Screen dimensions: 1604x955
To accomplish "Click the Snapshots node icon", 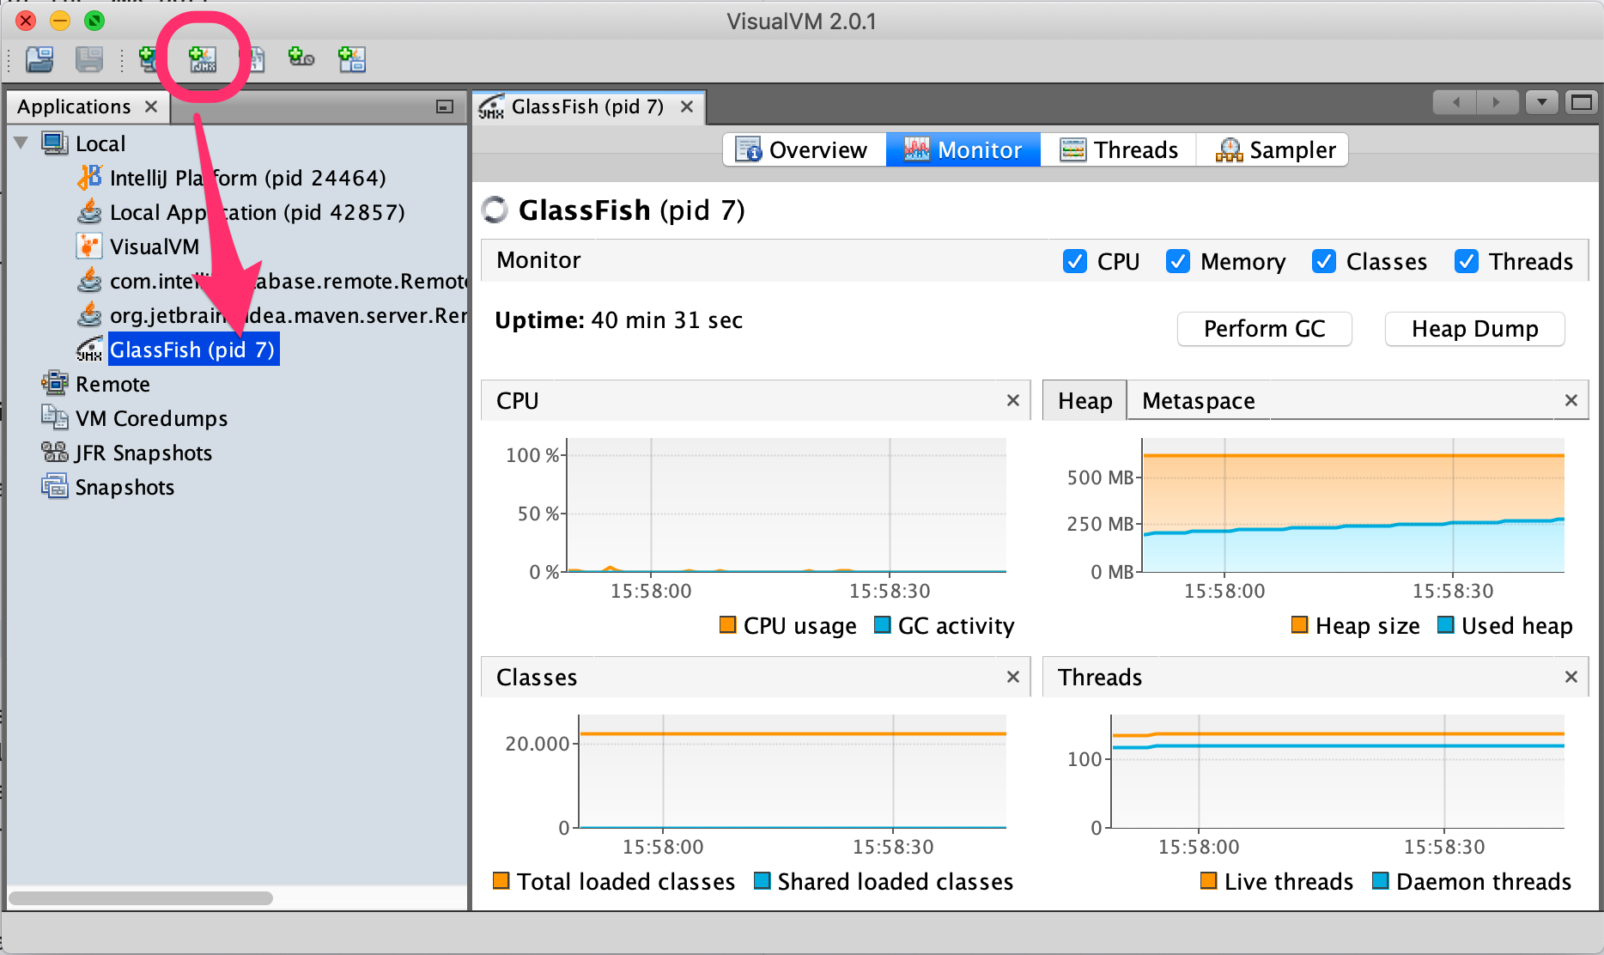I will click(x=55, y=487).
